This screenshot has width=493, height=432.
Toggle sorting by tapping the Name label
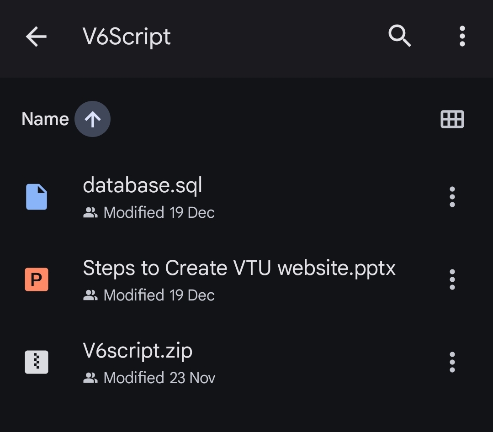(44, 119)
